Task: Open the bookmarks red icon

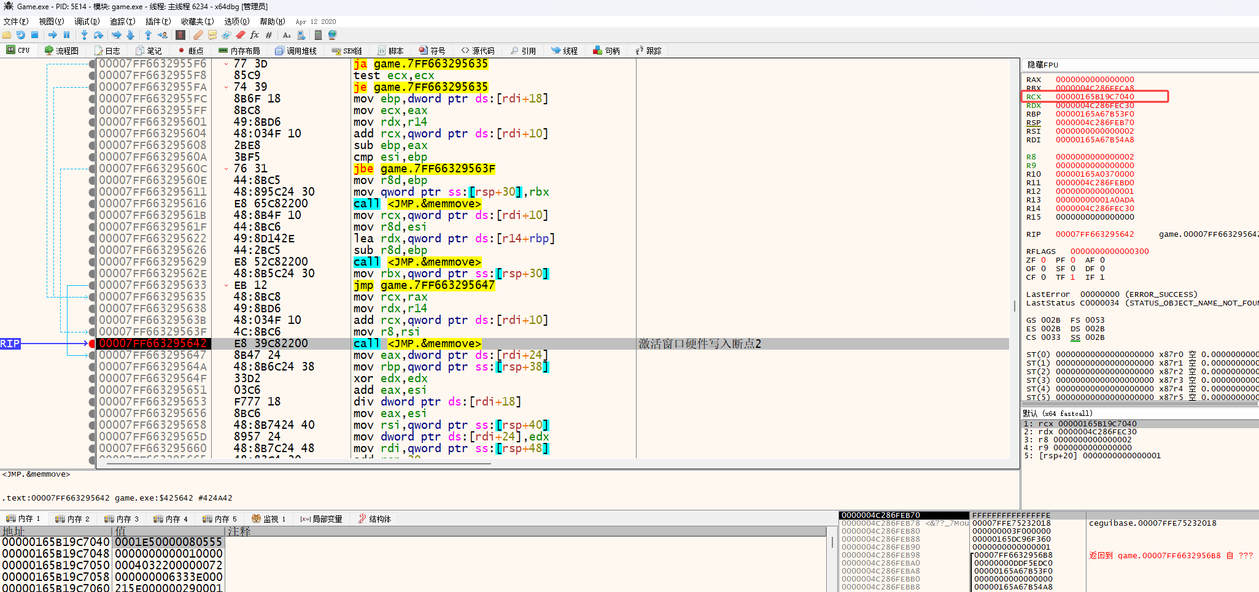Action: pyautogui.click(x=241, y=35)
